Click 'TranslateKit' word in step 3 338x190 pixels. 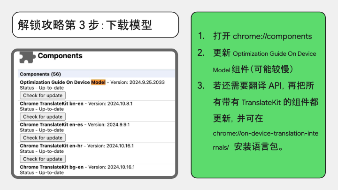[261, 103]
